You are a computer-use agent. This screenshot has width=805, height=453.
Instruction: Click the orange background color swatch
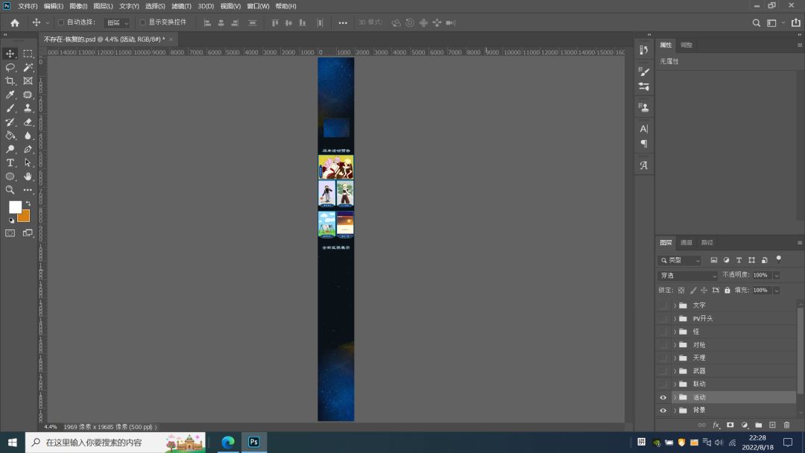[x=25, y=216]
